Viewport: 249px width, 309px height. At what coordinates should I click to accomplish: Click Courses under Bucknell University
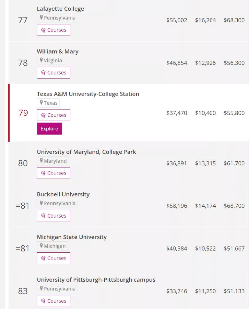point(54,216)
